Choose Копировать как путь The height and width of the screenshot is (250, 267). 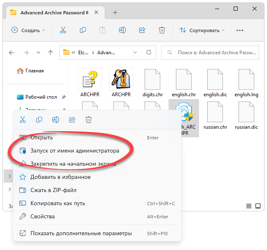(97, 203)
